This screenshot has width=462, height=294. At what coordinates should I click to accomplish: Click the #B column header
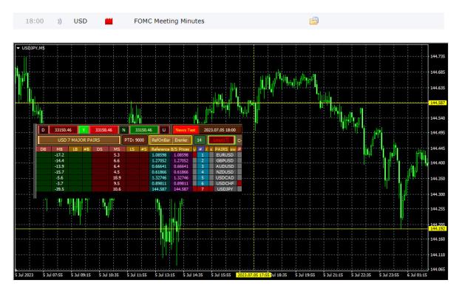[x=87, y=149]
